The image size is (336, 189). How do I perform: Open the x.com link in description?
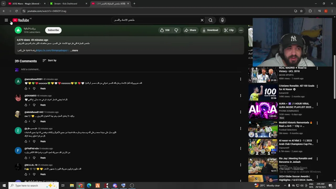52,50
